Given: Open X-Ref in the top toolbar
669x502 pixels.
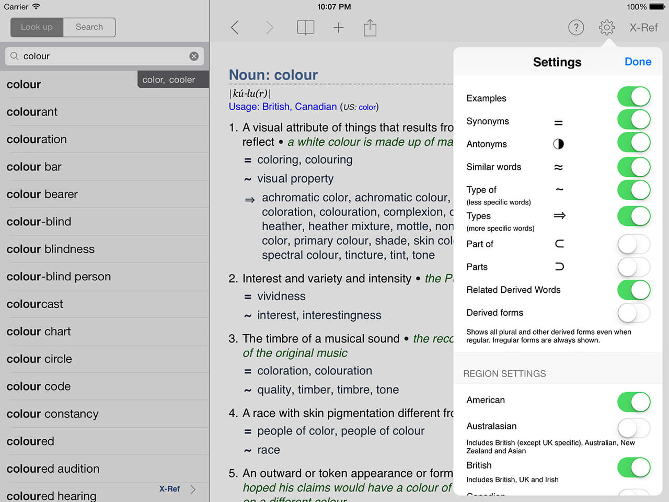Looking at the screenshot, I should [643, 28].
